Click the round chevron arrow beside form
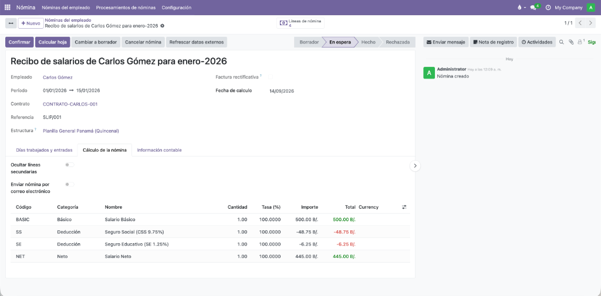601x296 pixels. [x=415, y=166]
